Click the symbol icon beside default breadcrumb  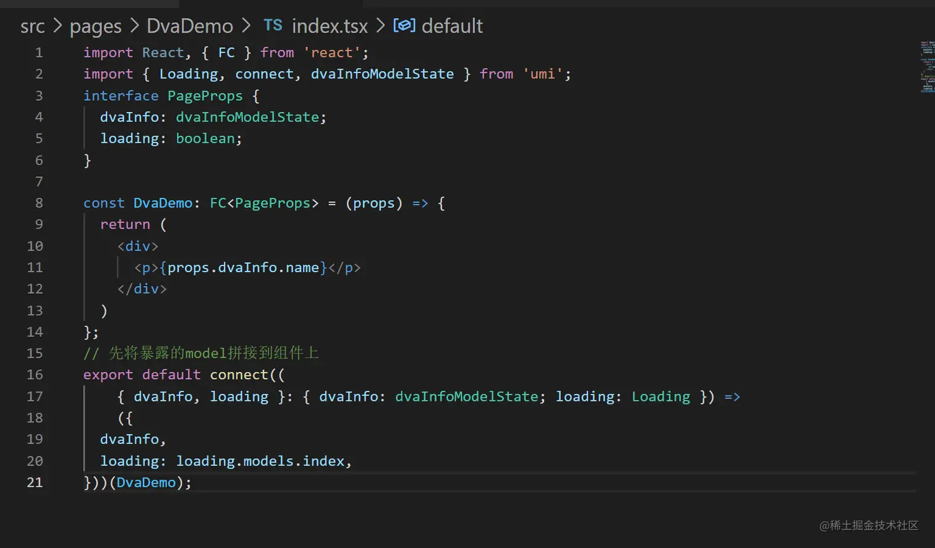coord(404,25)
